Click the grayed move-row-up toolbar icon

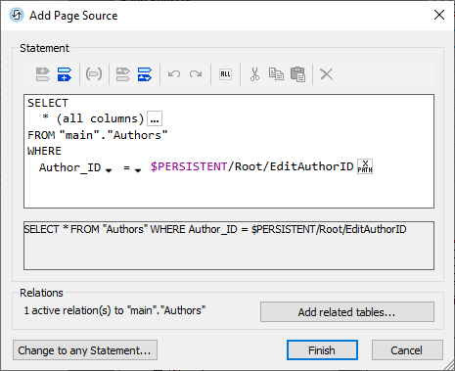click(123, 74)
